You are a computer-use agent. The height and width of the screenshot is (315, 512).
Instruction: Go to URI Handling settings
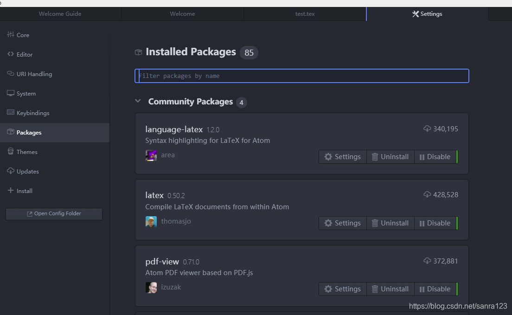(55, 74)
